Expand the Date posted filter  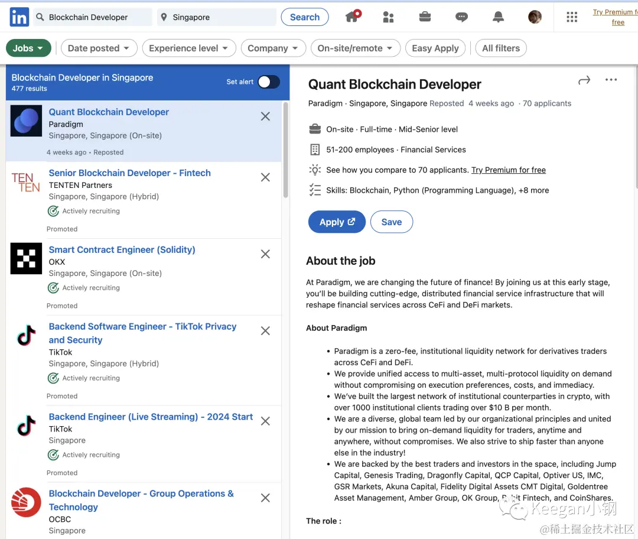(99, 48)
